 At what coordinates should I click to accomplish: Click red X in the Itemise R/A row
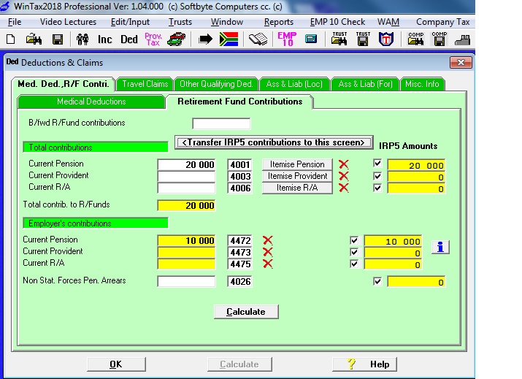pos(344,188)
